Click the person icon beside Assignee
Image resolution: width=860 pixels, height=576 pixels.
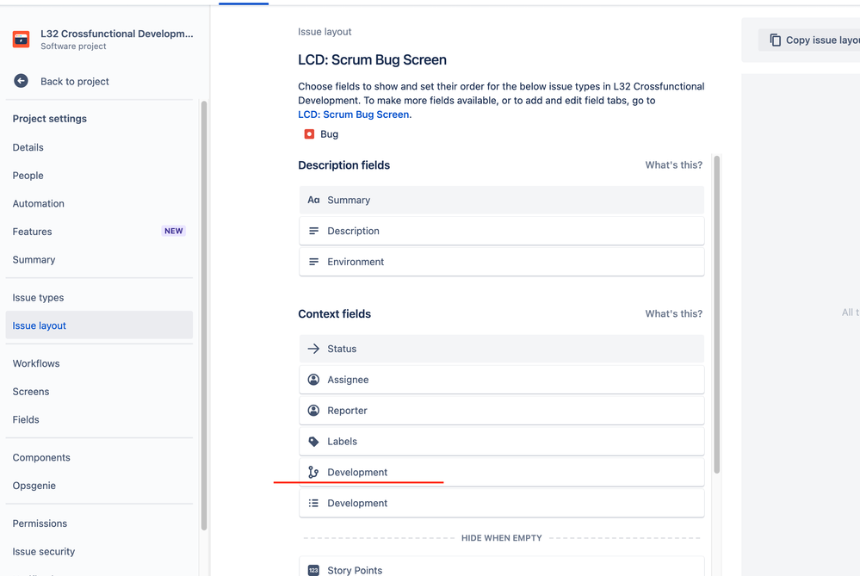pyautogui.click(x=313, y=380)
